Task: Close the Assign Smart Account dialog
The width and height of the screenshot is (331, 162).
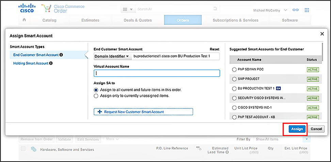Action: 322,34
